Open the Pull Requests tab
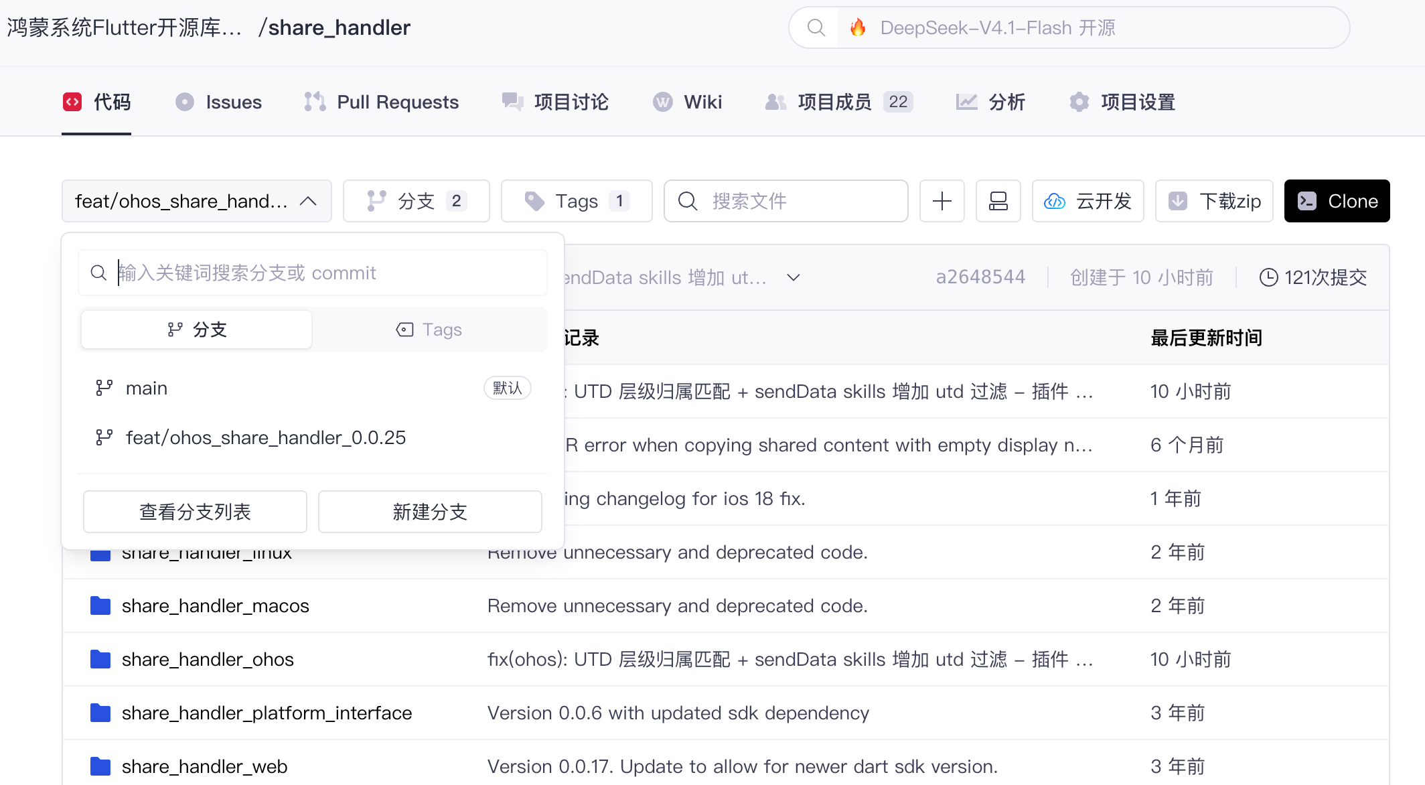This screenshot has width=1425, height=785. (x=382, y=102)
